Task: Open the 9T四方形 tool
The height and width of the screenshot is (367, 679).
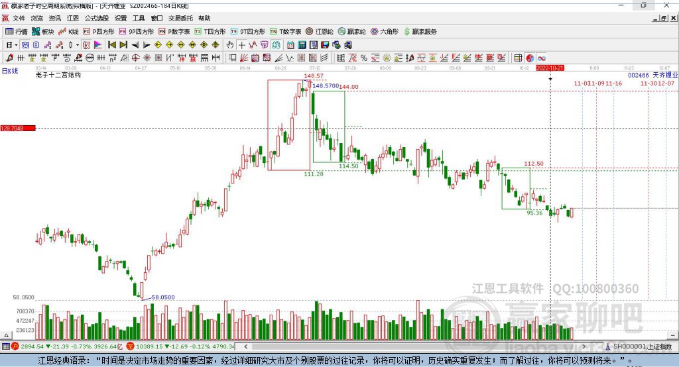Action: (x=247, y=32)
